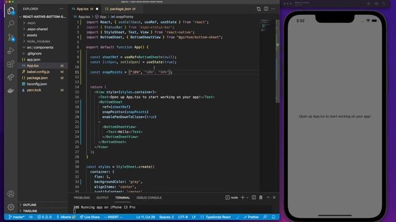Viewport: 396px width, 222px height.
Task: Open notifications bell in status bar
Action: coord(273,217)
